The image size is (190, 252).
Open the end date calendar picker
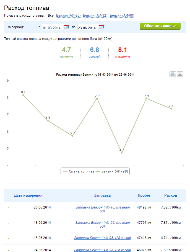point(101,27)
